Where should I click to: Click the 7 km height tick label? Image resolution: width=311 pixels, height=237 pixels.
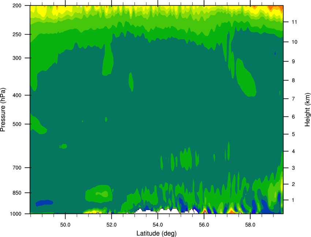pyautogui.click(x=293, y=99)
